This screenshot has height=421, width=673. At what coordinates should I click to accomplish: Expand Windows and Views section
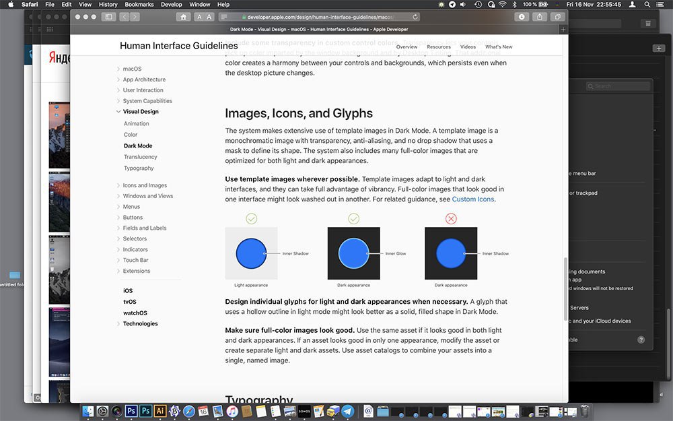pyautogui.click(x=118, y=196)
